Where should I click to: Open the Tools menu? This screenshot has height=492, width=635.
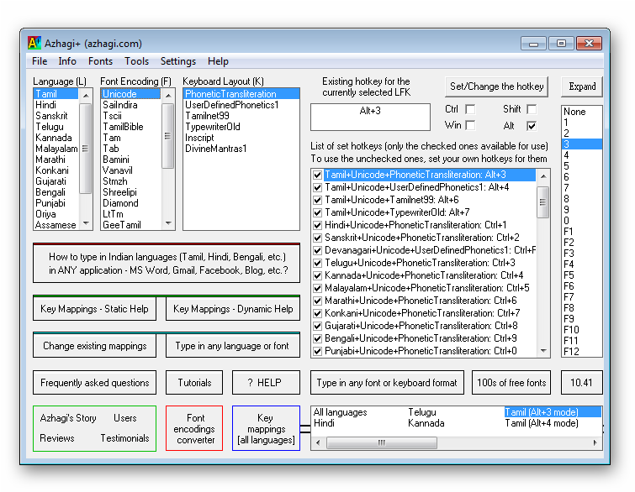tap(136, 61)
